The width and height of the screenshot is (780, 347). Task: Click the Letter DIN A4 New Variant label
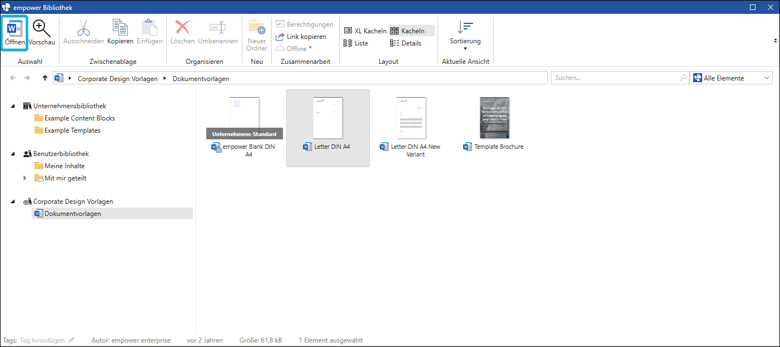(415, 150)
